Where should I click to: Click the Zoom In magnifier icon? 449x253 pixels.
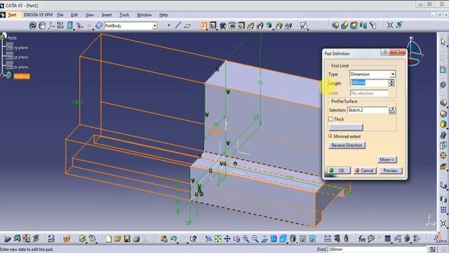[x=246, y=239]
